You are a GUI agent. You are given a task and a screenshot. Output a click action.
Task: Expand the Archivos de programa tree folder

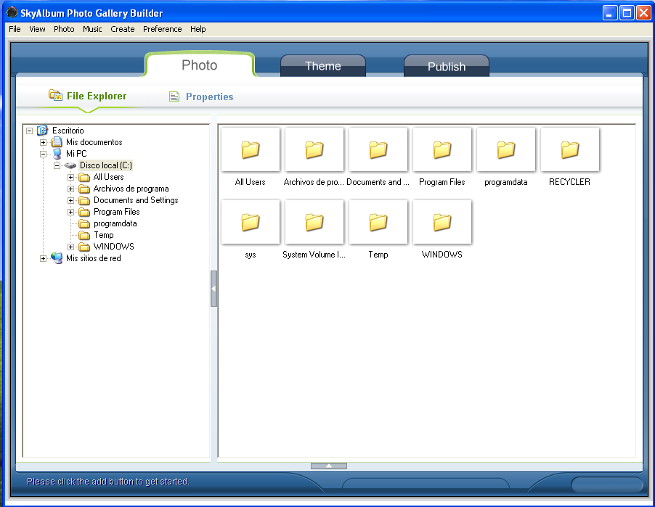point(70,189)
